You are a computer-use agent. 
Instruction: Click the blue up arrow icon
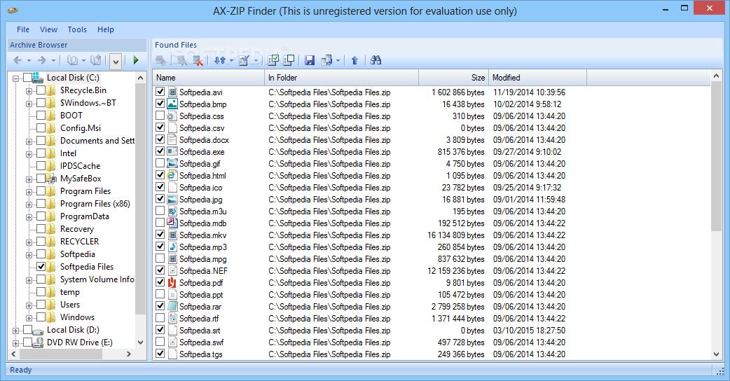click(354, 60)
